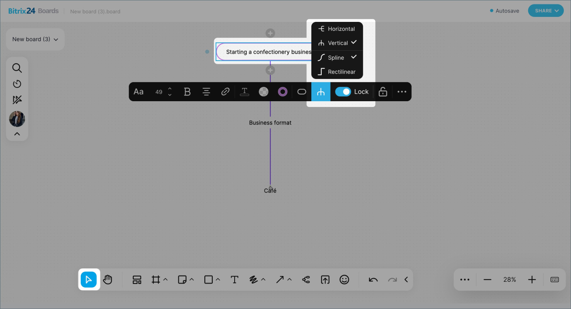Image resolution: width=571 pixels, height=309 pixels.
Task: Choose the Vertical layout option
Action: [337, 43]
